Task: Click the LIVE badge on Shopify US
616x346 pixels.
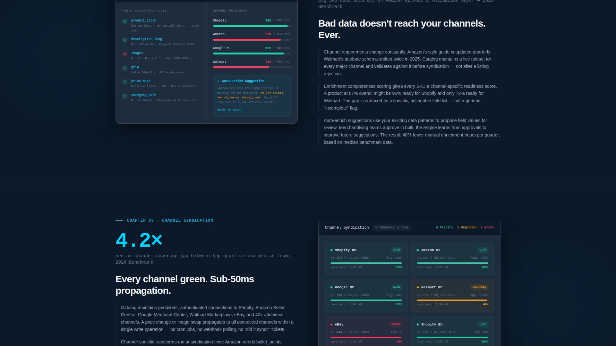Action: [x=397, y=250]
